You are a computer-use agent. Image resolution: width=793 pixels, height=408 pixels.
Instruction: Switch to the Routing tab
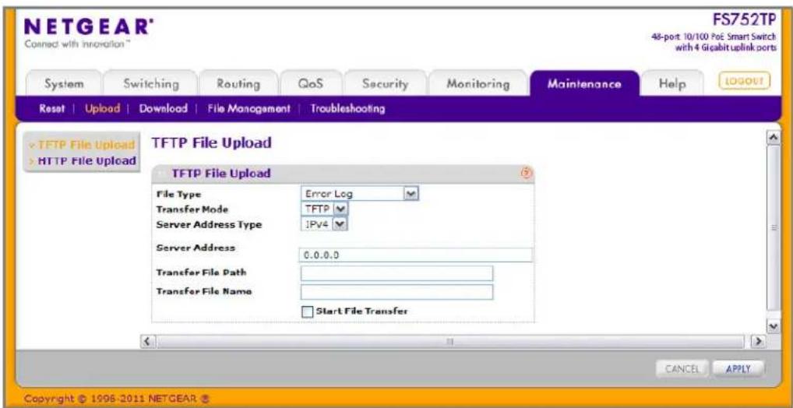tap(238, 84)
